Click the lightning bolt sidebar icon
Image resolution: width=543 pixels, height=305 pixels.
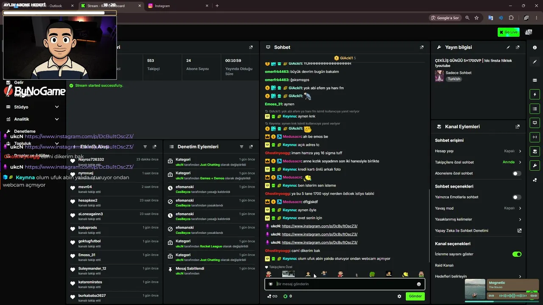pyautogui.click(x=535, y=94)
